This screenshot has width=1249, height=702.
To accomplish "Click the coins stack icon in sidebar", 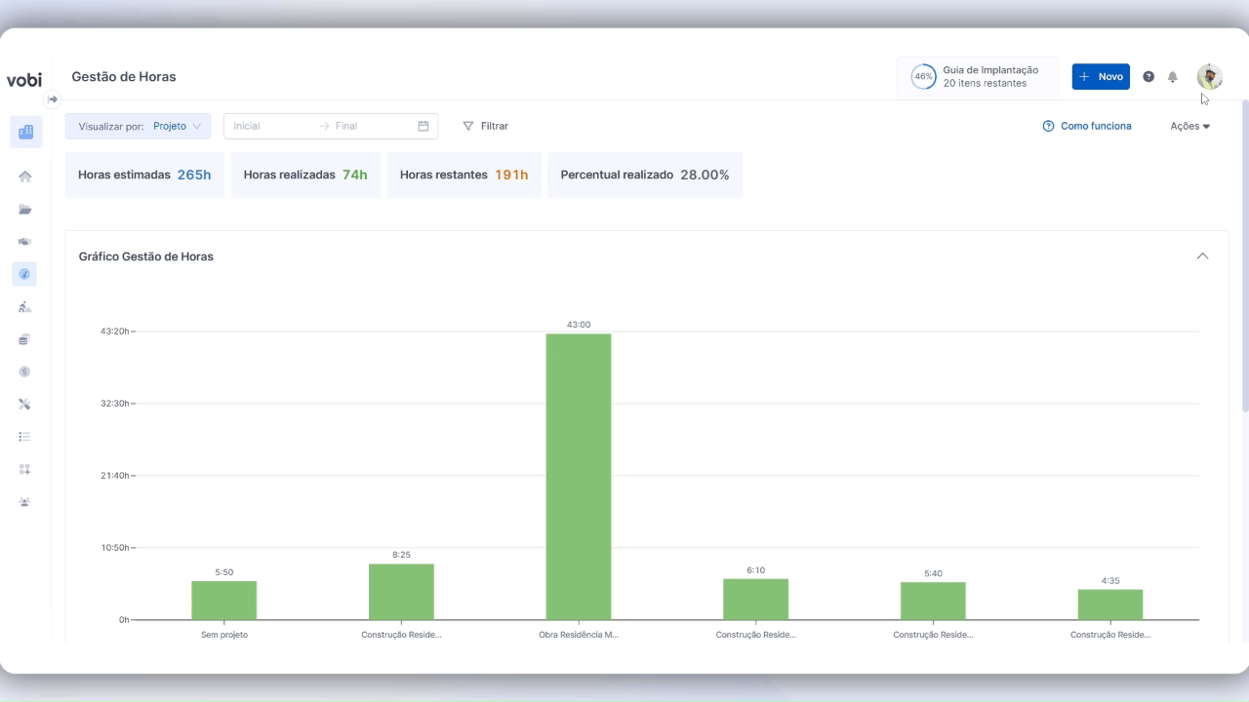I will 25,339.
